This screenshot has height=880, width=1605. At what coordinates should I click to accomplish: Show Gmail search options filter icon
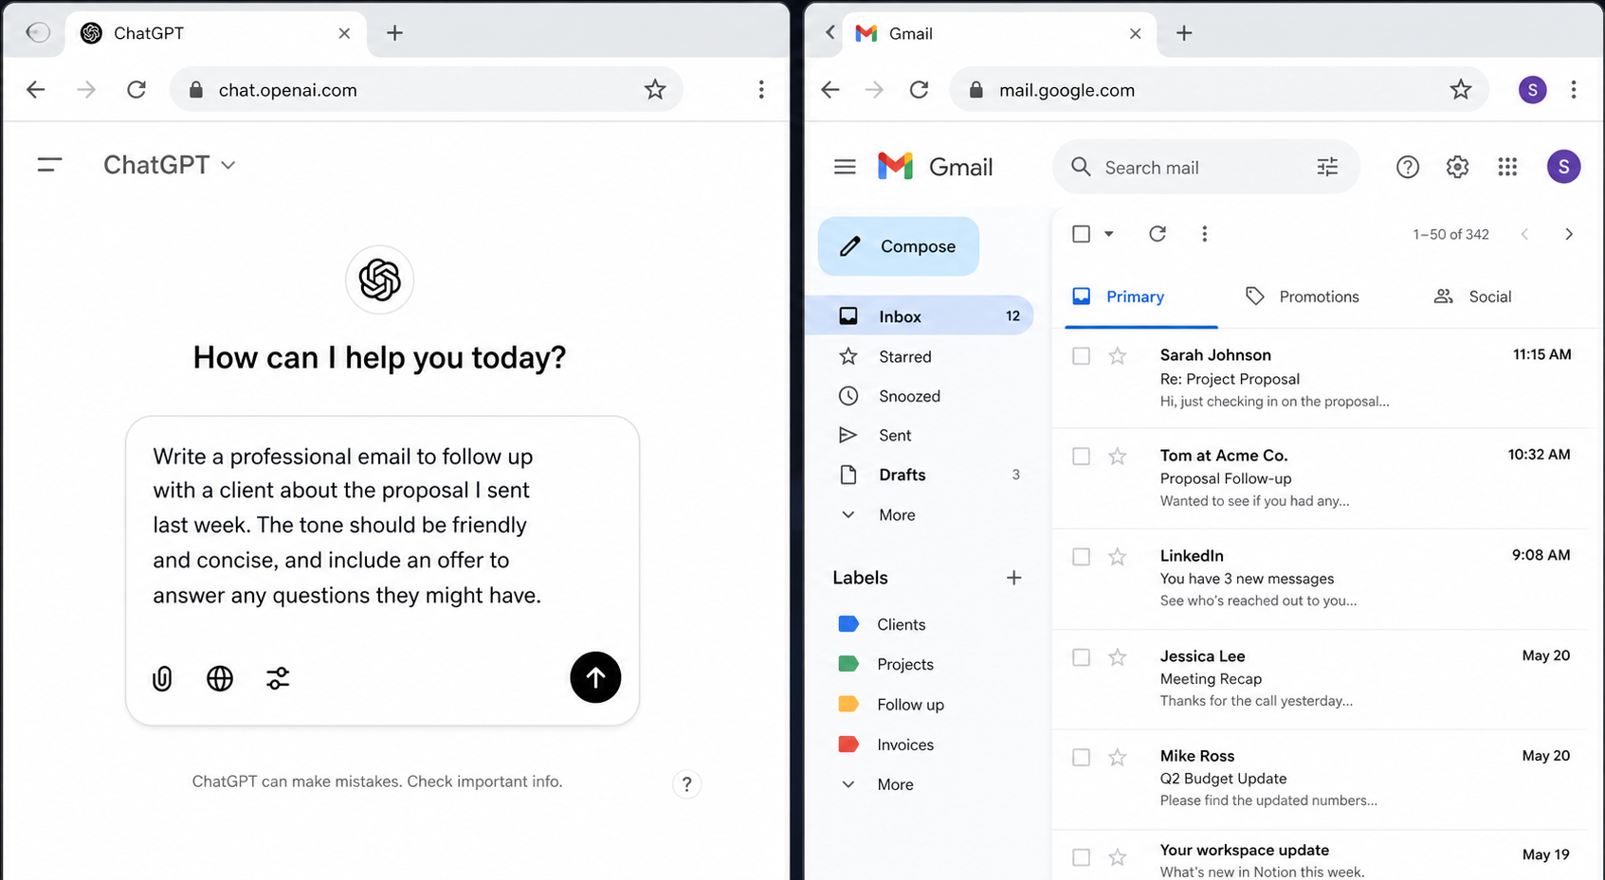(1327, 167)
